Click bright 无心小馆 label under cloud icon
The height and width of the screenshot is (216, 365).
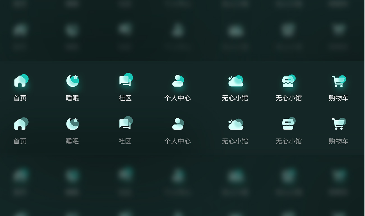click(x=235, y=98)
